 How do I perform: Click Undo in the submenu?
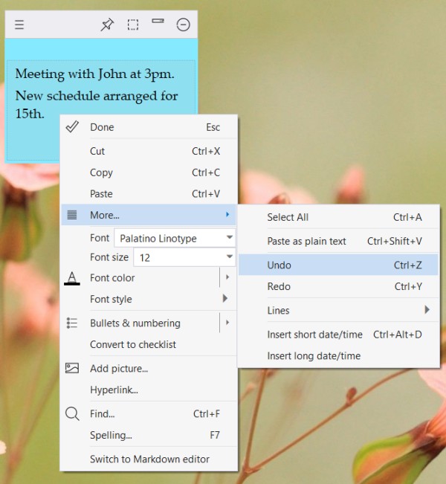tap(338, 265)
